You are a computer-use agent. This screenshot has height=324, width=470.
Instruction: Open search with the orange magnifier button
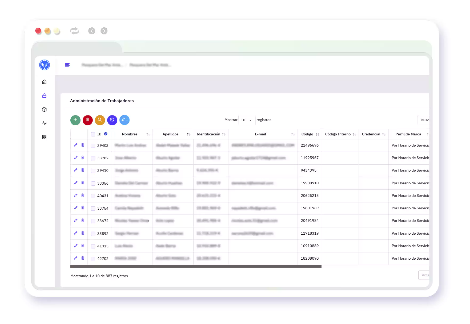pos(100,120)
